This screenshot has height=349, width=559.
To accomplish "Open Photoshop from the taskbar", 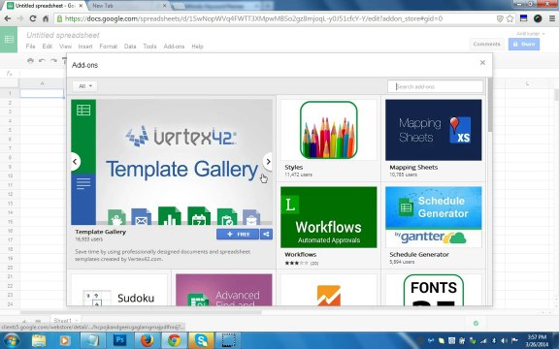I will coord(119,341).
